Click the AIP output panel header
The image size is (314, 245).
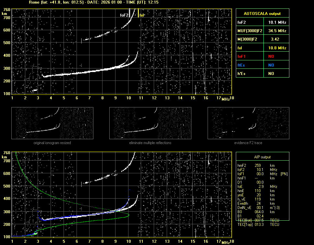pos(262,157)
